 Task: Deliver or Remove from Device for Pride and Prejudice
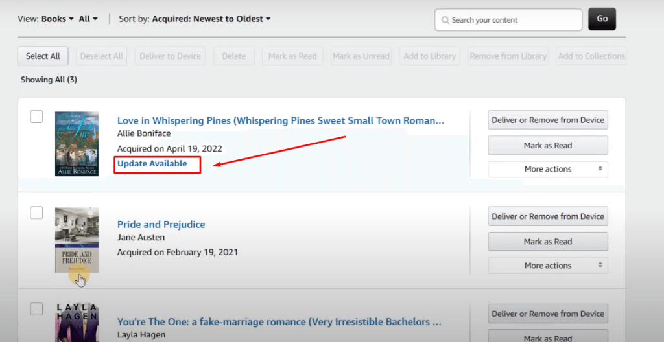pos(548,216)
